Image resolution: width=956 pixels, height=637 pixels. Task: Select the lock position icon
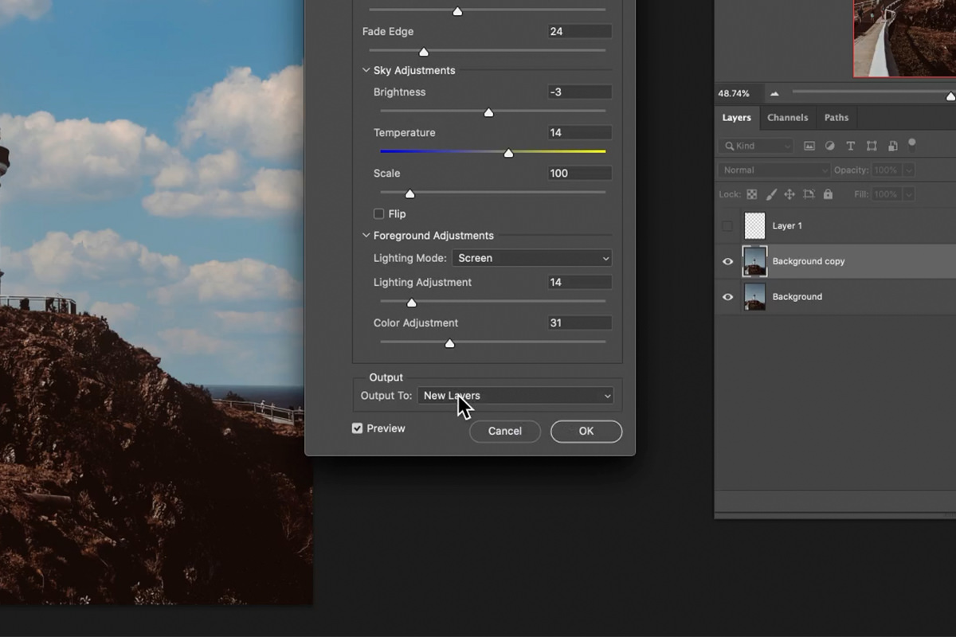[x=791, y=194]
